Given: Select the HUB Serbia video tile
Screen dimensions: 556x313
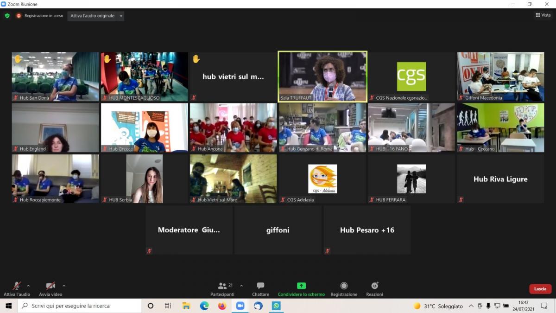Looking at the screenshot, I should (x=145, y=179).
